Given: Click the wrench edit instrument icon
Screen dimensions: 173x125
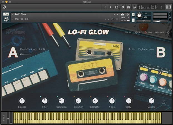Looking at the screenshot, I should click(x=6, y=14).
